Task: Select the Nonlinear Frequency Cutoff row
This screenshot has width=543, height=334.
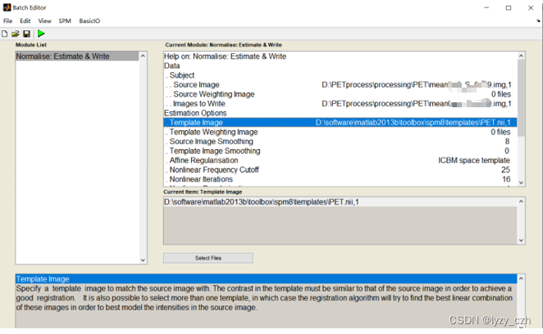Action: point(340,169)
